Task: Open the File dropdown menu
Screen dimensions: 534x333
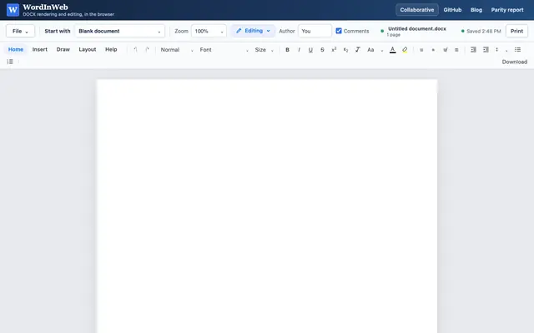Action: (20, 31)
